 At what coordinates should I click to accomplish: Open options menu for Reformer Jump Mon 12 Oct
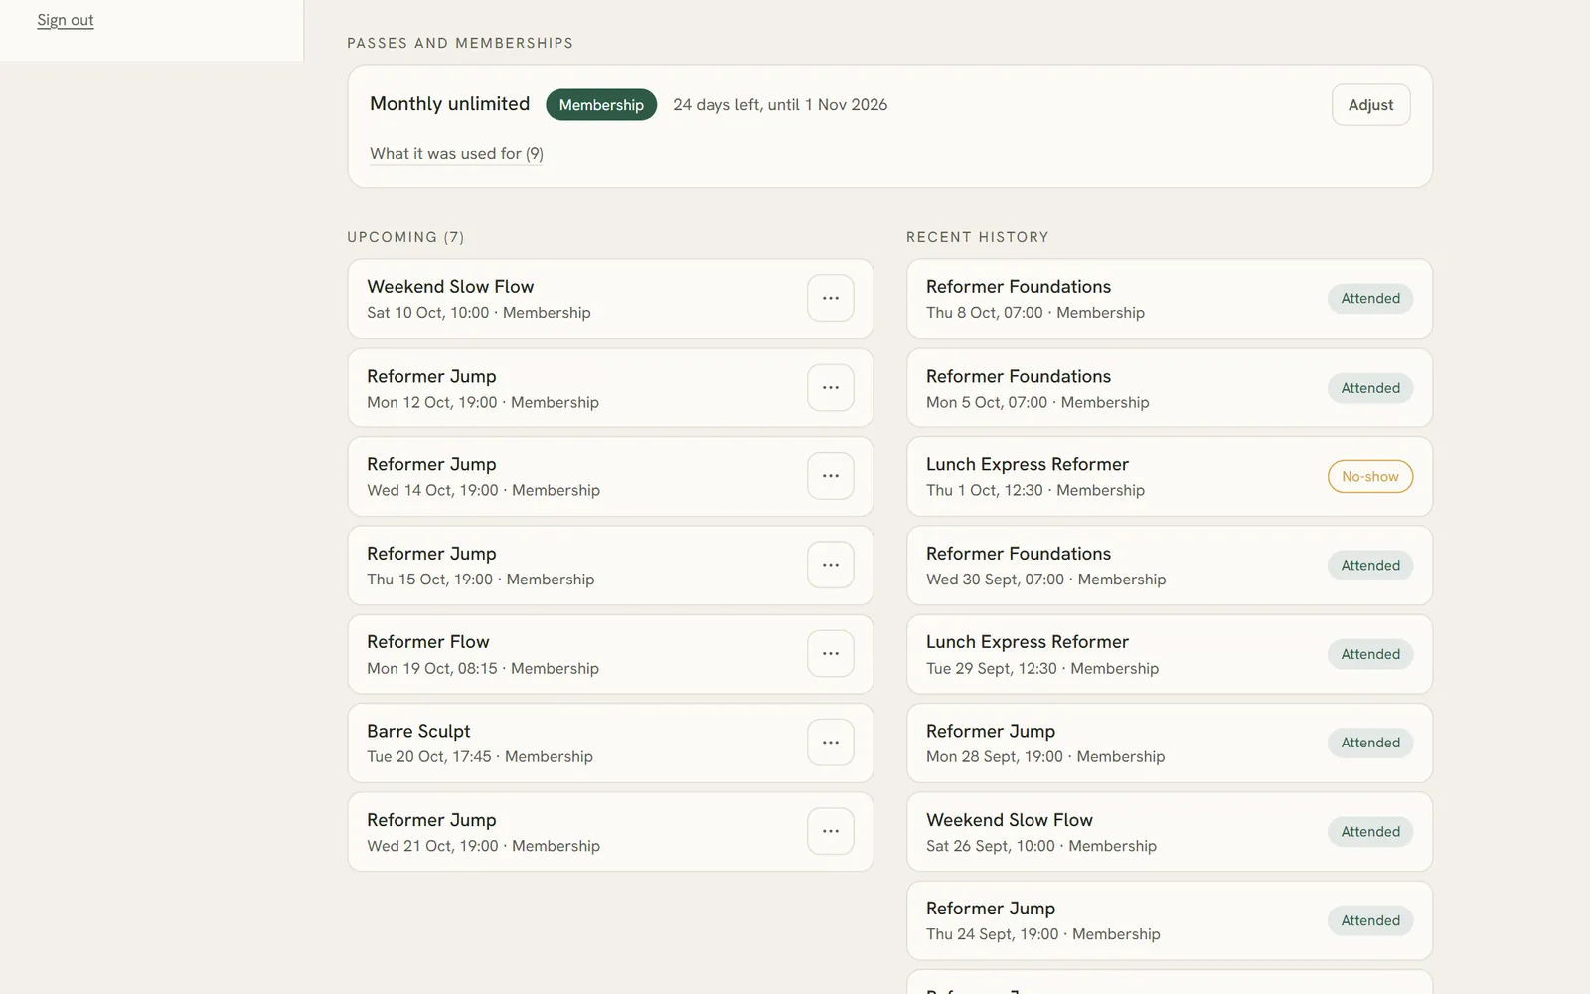(x=830, y=388)
